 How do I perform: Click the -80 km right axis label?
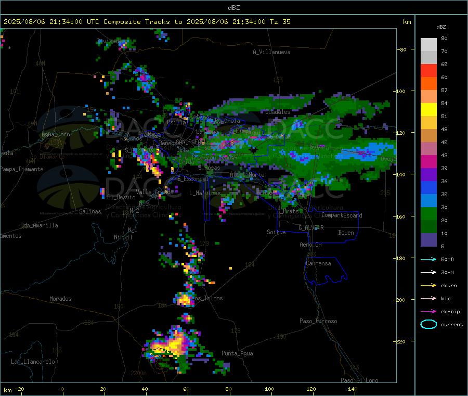click(x=402, y=49)
